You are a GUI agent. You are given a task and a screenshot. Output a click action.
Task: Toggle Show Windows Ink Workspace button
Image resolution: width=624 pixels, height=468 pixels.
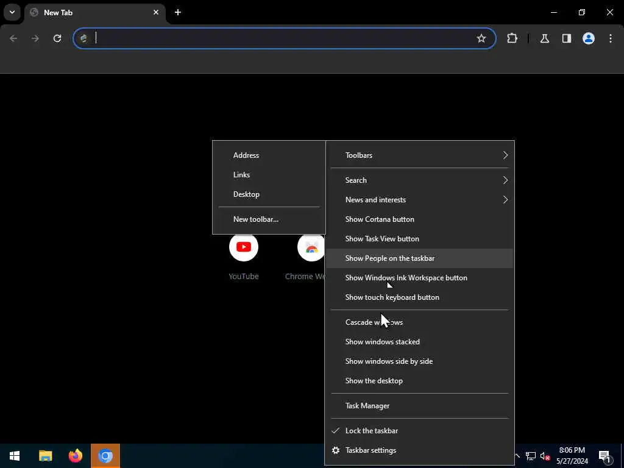420,278
